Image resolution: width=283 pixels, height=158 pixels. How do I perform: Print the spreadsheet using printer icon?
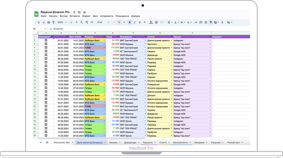point(48,22)
